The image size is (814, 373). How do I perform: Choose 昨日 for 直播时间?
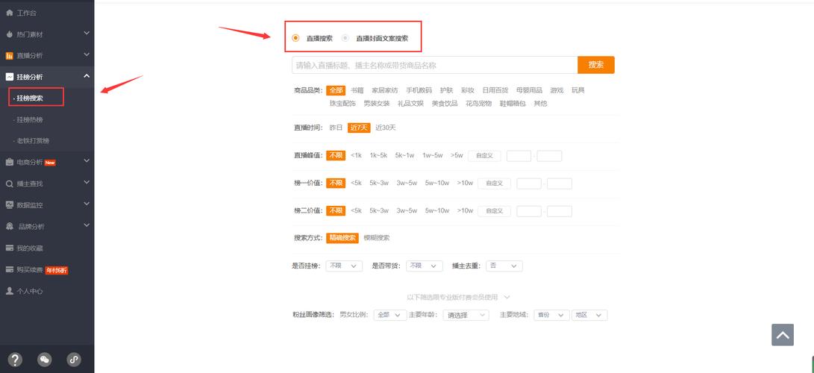coord(336,128)
